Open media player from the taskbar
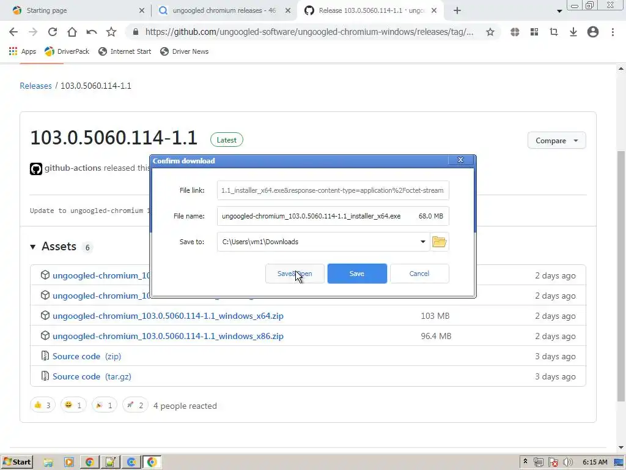626x470 pixels. [68, 463]
